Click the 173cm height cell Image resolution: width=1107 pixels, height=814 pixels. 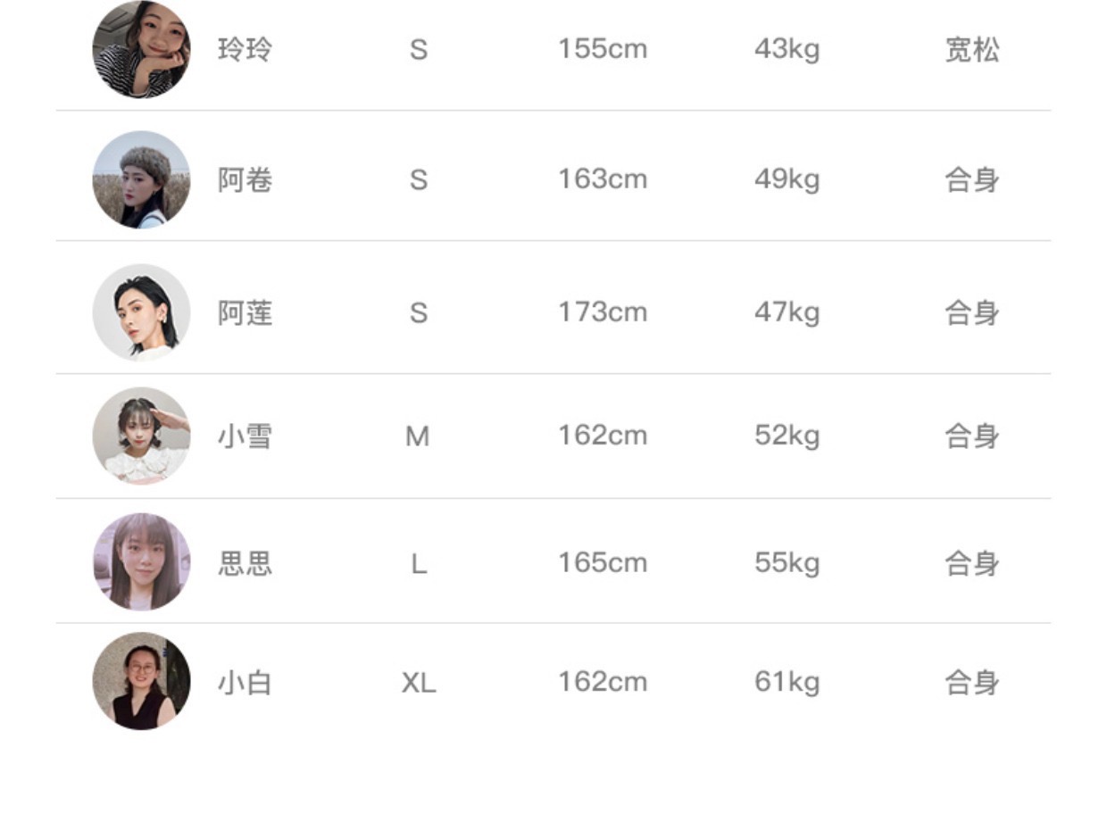coord(603,312)
